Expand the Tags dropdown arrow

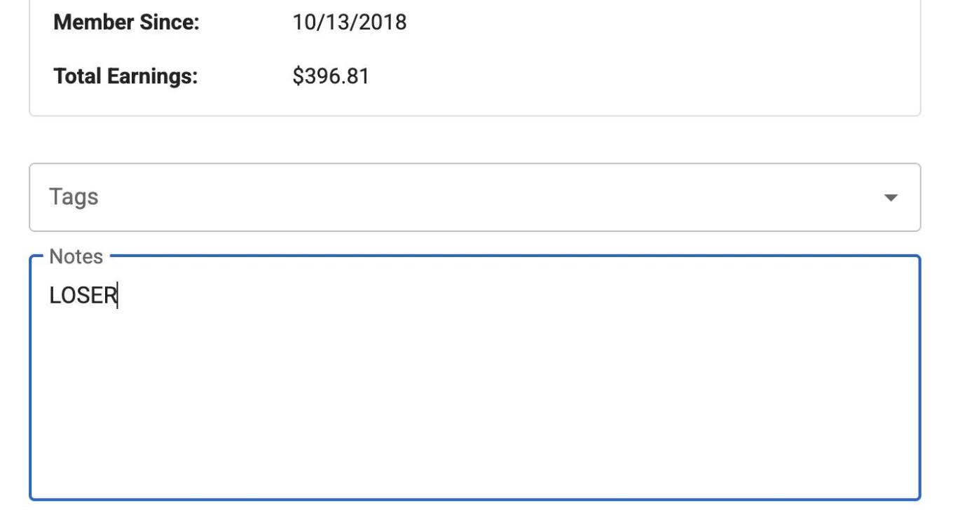(x=891, y=198)
